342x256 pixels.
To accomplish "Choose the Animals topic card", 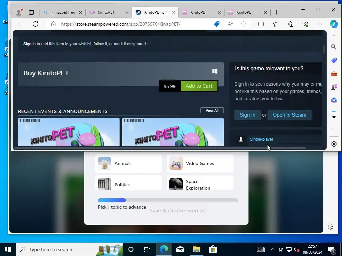I will (129, 163).
